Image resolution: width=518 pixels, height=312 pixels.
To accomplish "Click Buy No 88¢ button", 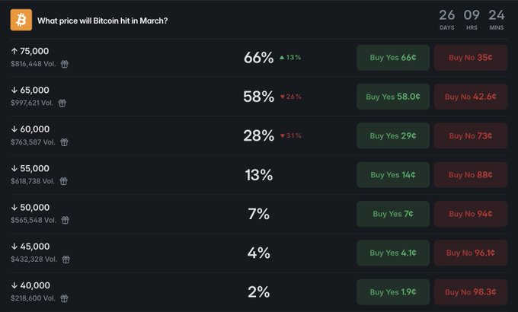I will [471, 175].
